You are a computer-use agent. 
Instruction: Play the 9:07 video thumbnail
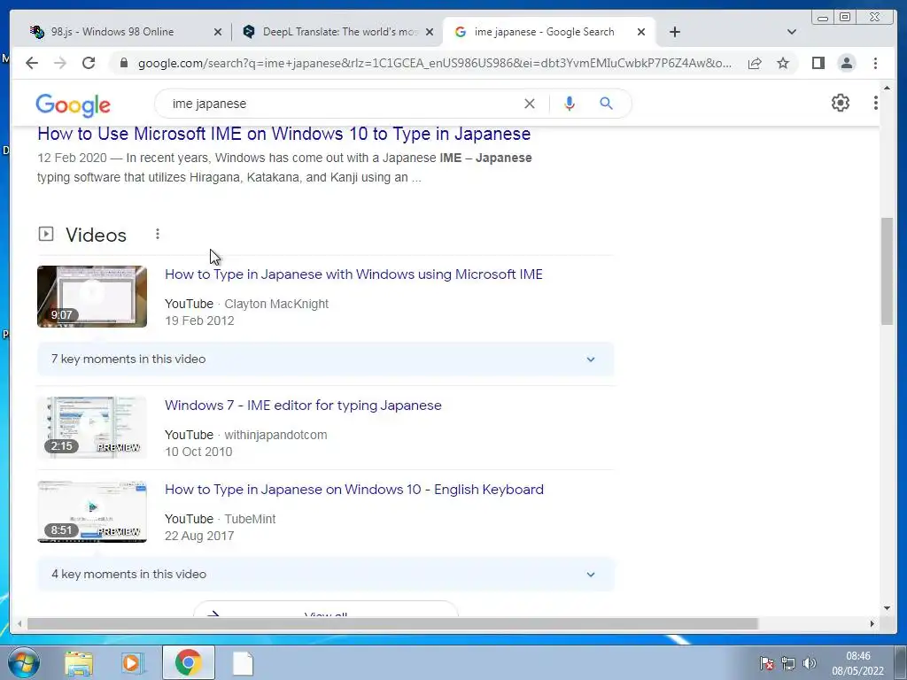(92, 297)
